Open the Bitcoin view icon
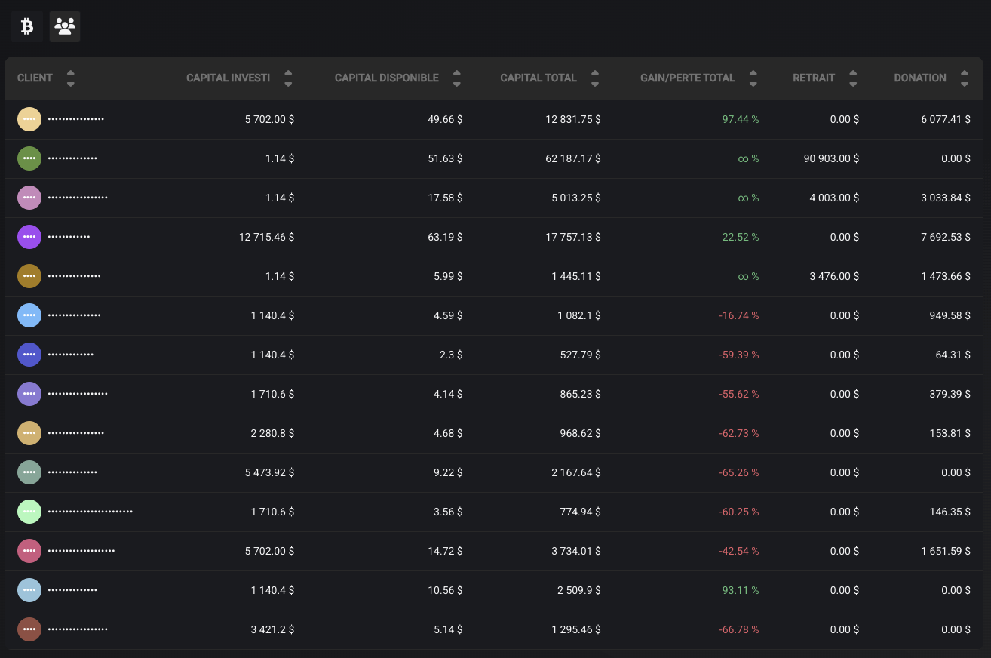The width and height of the screenshot is (991, 658). [26, 26]
